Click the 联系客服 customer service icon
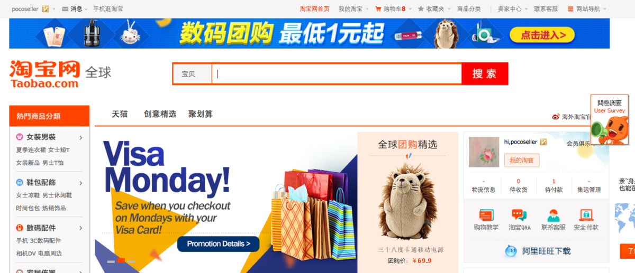This screenshot has height=273, width=635. 553,215
